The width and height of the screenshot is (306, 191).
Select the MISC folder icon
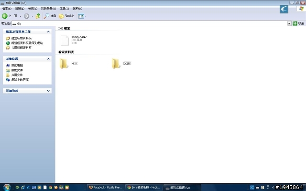pos(64,64)
